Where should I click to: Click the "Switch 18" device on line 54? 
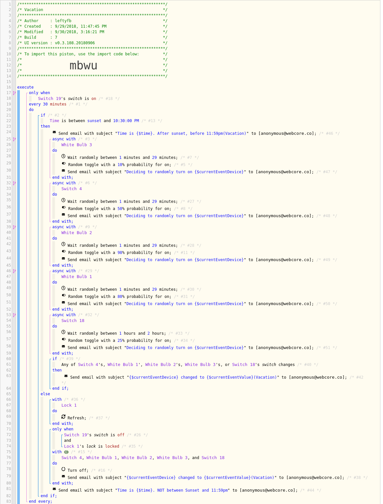click(73, 321)
